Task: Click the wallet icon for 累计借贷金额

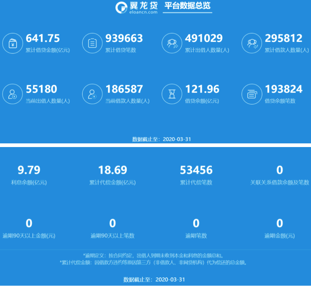Action: 13,43
